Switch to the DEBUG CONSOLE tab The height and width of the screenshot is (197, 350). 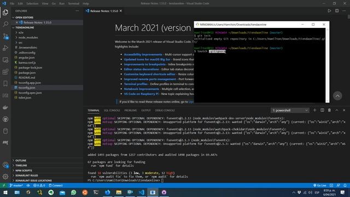[165, 111]
